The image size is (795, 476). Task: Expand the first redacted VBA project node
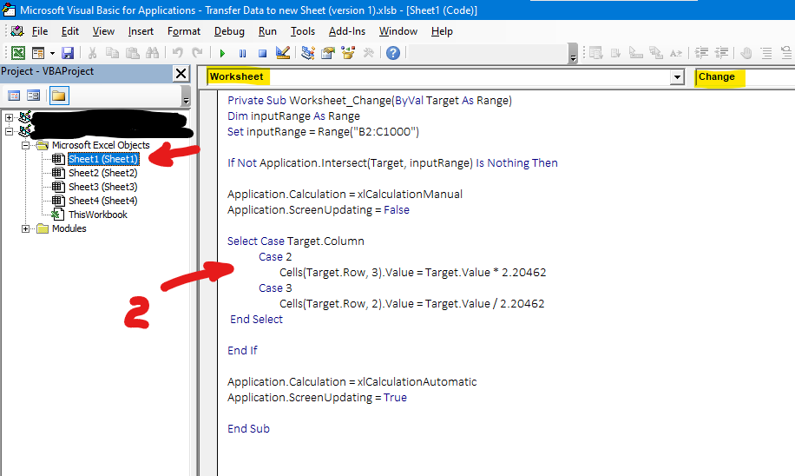coord(9,118)
